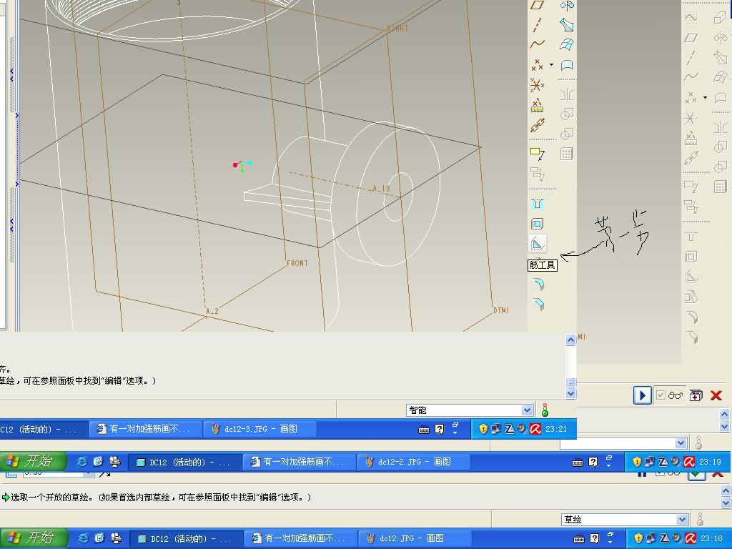The width and height of the screenshot is (732, 549).
Task: Click volume tray icon in 23:18 taskbar
Action: [x=678, y=538]
